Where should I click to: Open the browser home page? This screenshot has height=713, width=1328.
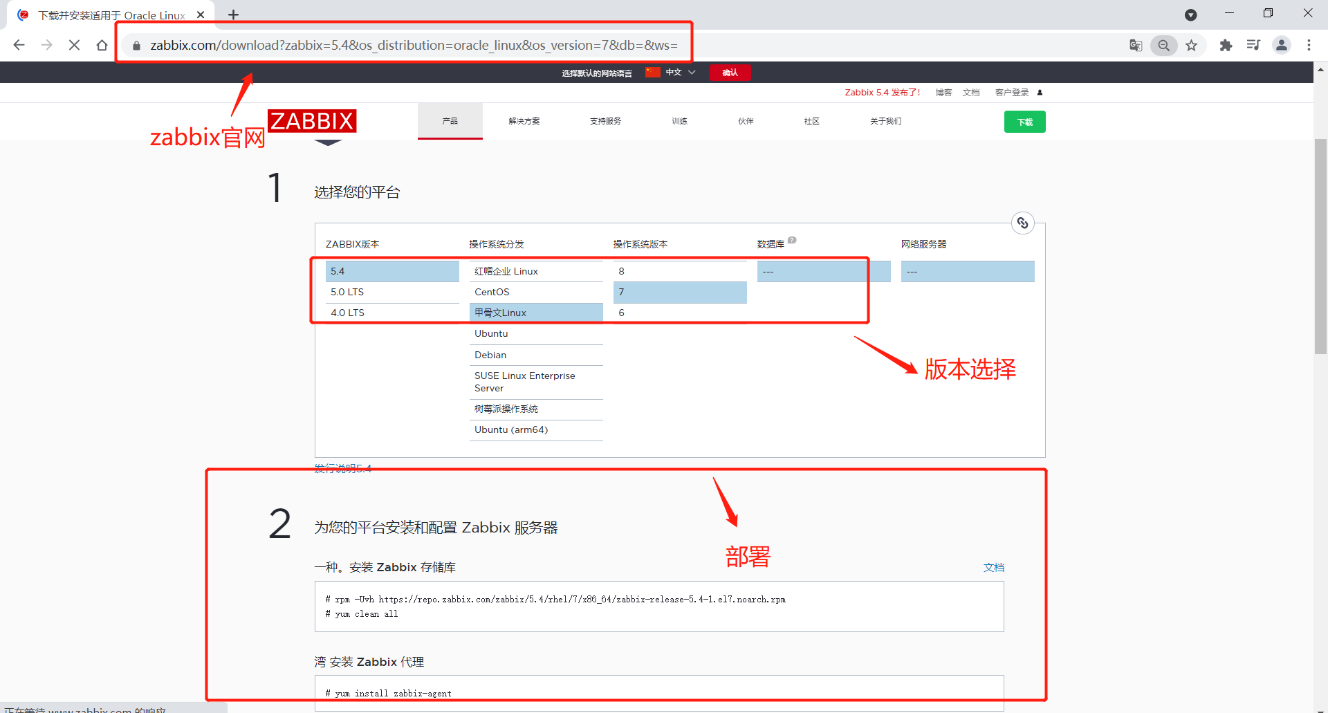[x=102, y=45]
